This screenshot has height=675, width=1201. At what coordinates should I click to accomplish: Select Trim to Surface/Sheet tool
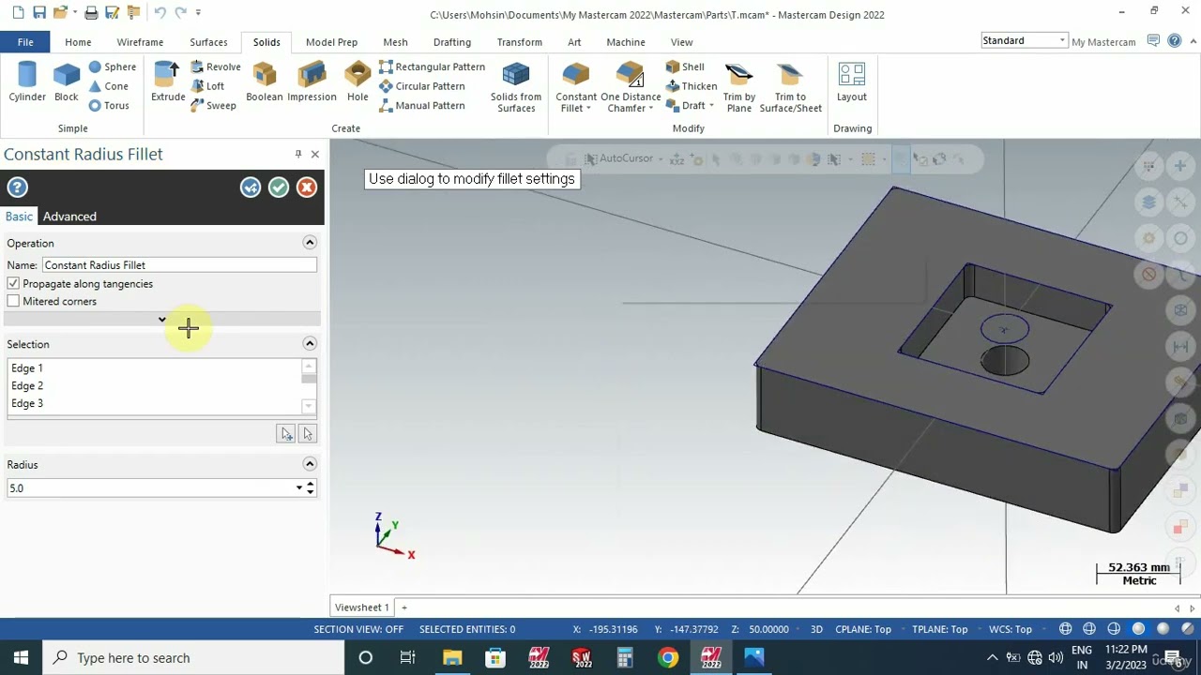(791, 88)
